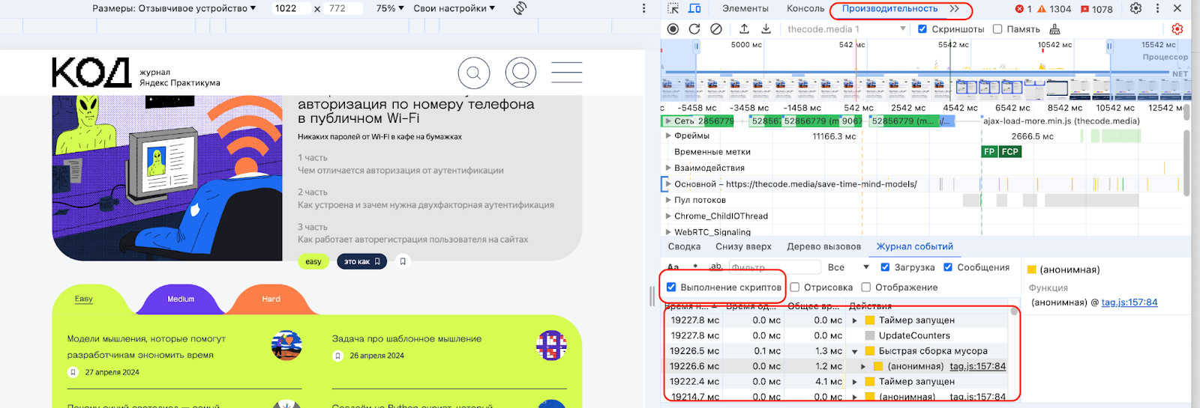
Task: Clear the performance recording
Action: 716,28
